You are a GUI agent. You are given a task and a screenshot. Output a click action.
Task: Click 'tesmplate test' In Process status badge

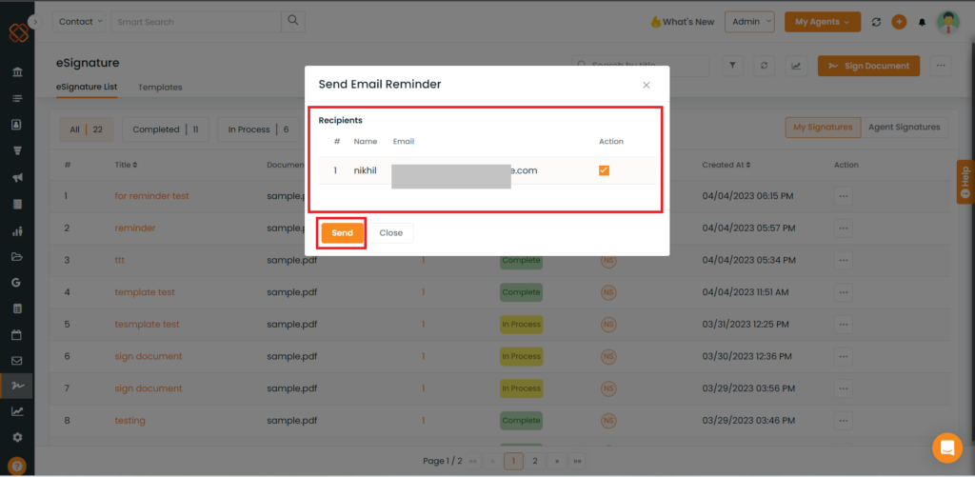coord(521,324)
